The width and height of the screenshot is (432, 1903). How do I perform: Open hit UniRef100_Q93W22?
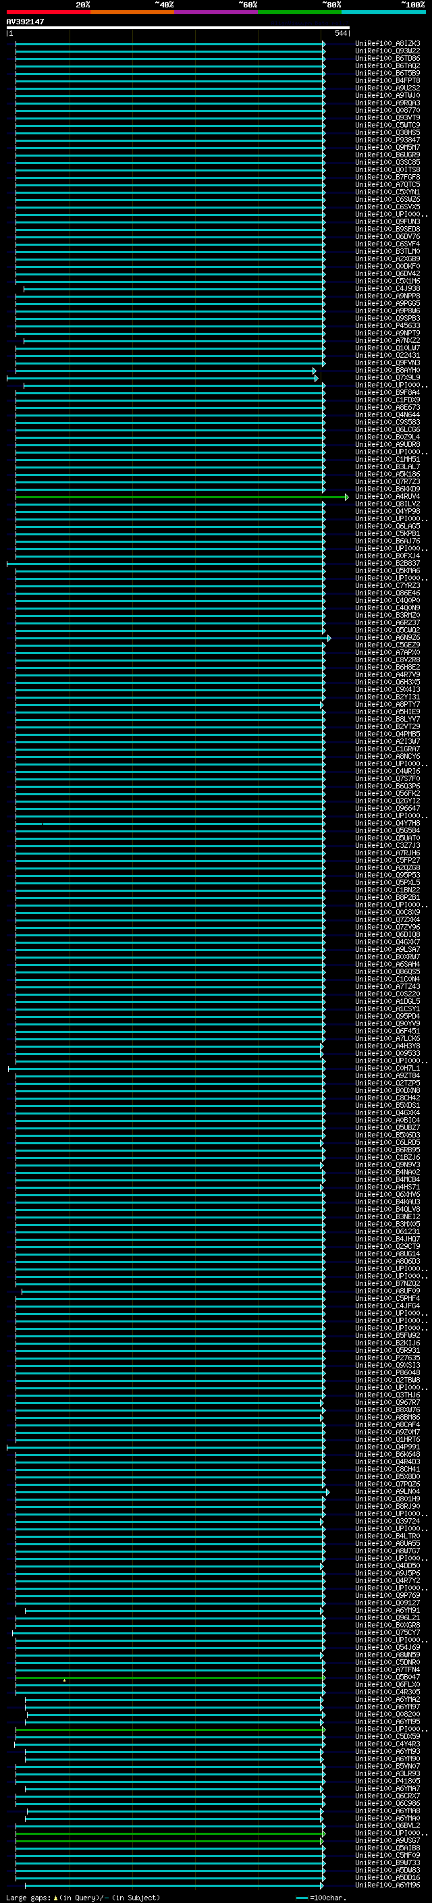[387, 51]
